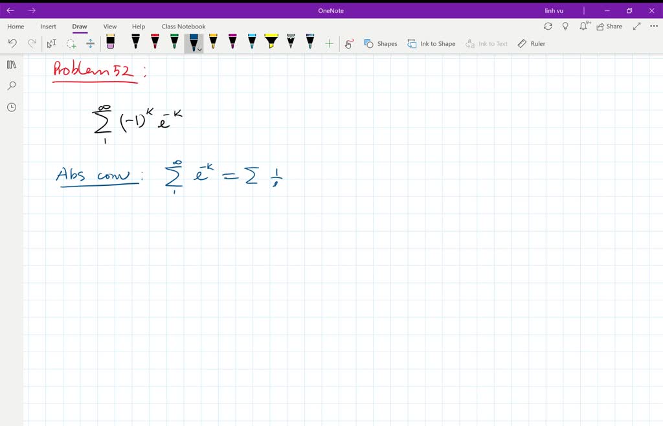Open the Class Notebook tab
663x426 pixels.
click(x=183, y=26)
